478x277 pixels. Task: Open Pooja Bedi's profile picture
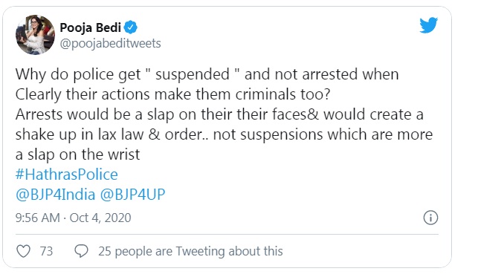tap(36, 35)
